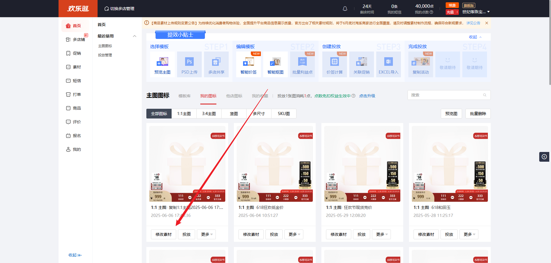Click the 素材 sidebar icon

coord(68,67)
